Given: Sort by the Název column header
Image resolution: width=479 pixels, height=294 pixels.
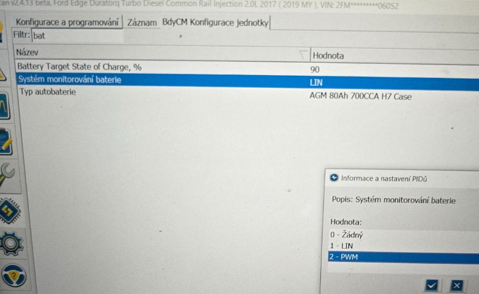Looking at the screenshot, I should [144, 52].
